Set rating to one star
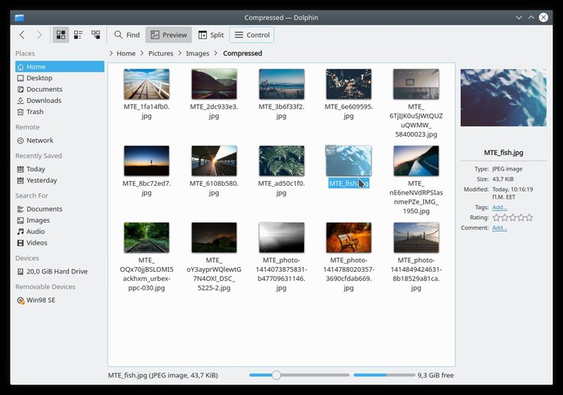 (496, 217)
